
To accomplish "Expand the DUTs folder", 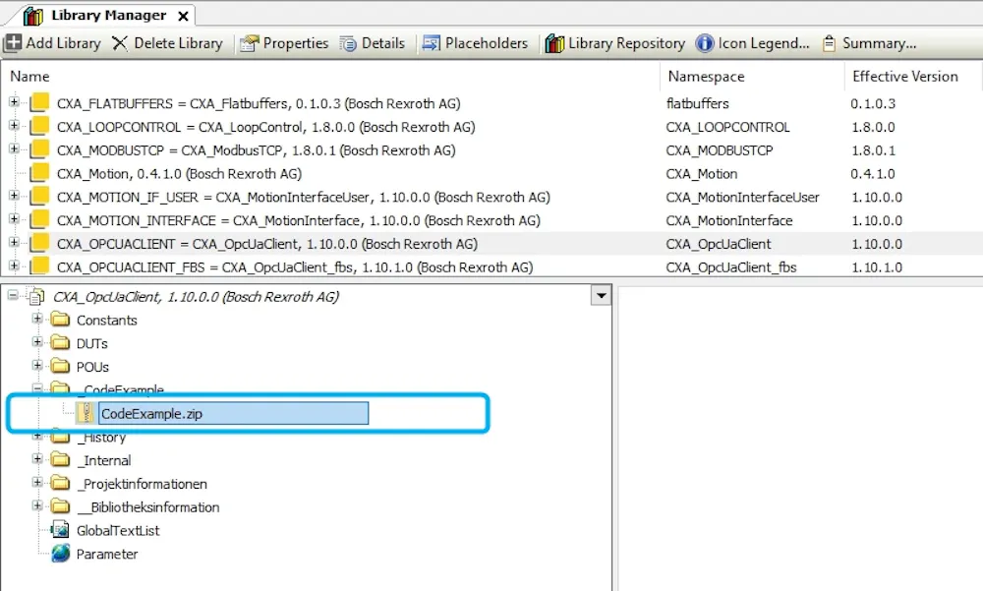I will tap(37, 342).
